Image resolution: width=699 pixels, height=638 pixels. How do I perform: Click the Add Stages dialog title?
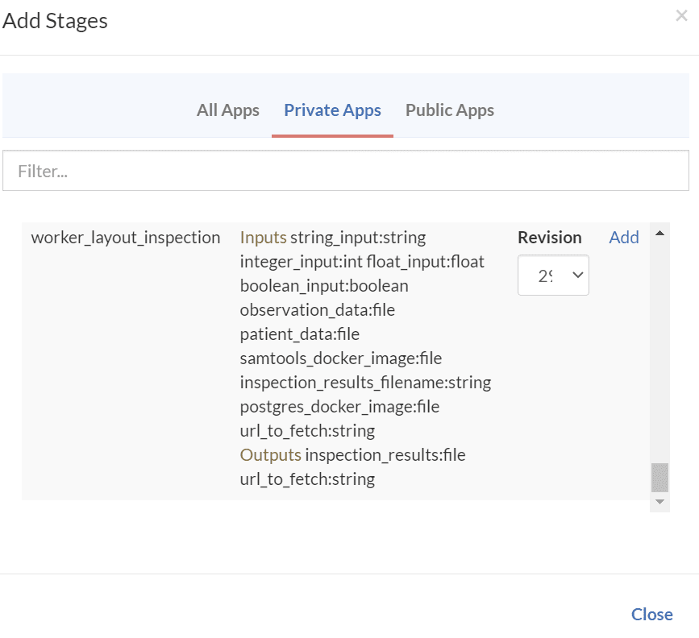(55, 21)
